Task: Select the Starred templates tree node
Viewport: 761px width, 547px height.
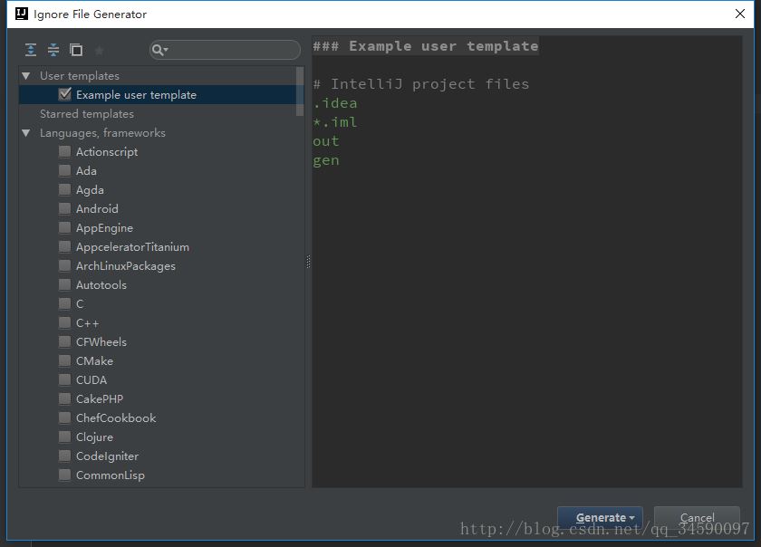Action: pos(87,114)
